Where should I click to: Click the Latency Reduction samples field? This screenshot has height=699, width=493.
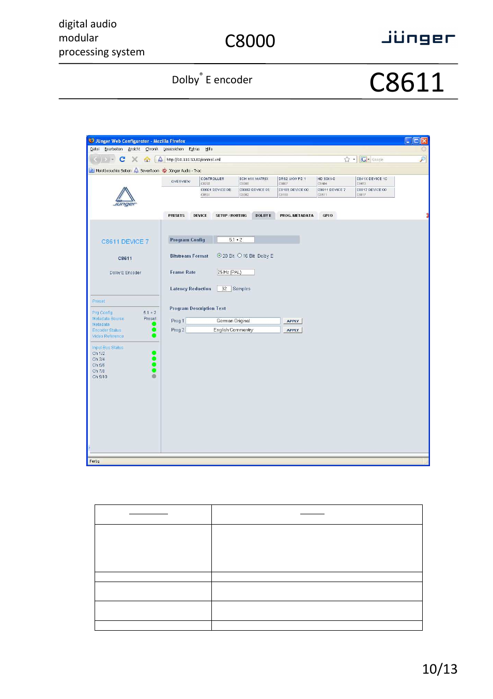coord(224,289)
